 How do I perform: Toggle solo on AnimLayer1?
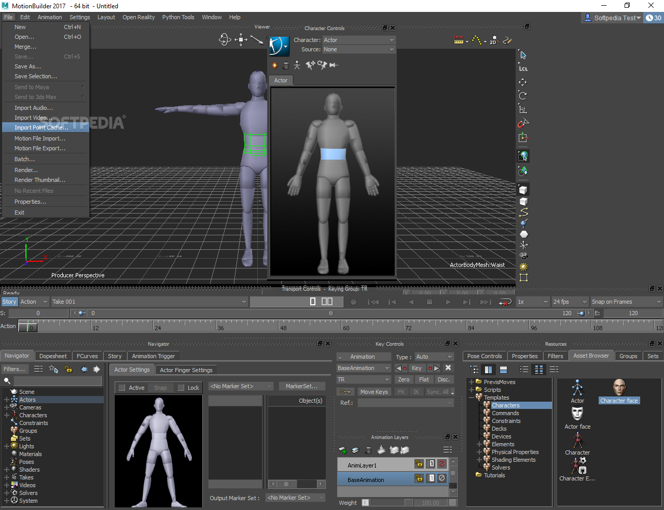(x=431, y=464)
